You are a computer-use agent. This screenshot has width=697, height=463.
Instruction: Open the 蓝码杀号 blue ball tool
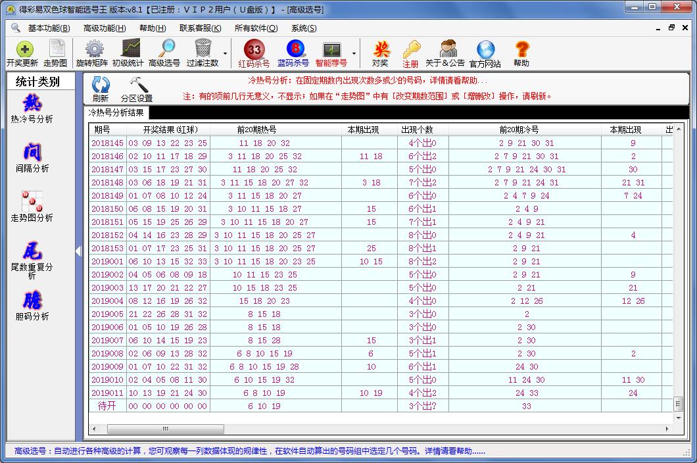click(293, 53)
